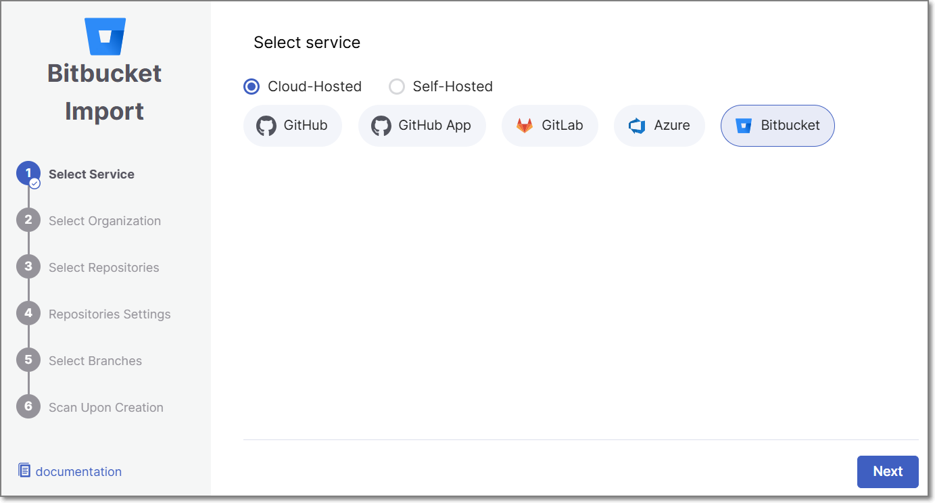Click the Next button

click(888, 471)
